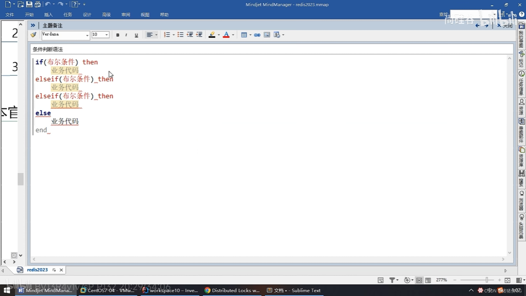This screenshot has height=296, width=526.
Task: Toggle bold formatting
Action: (x=118, y=35)
